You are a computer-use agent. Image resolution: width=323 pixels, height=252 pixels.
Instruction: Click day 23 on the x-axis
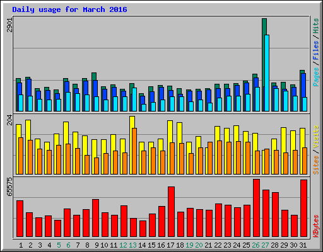pyautogui.click(x=227, y=245)
